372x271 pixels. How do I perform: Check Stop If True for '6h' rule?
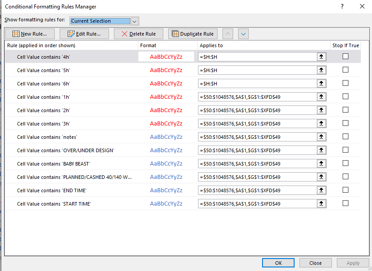345,83
